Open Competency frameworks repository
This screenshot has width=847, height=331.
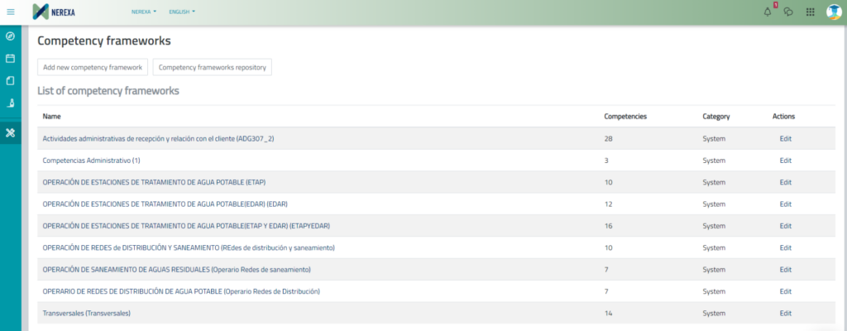tap(212, 67)
